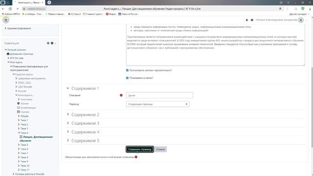
Task: Open the user menu dropdown arrow
Action: coord(307,20)
